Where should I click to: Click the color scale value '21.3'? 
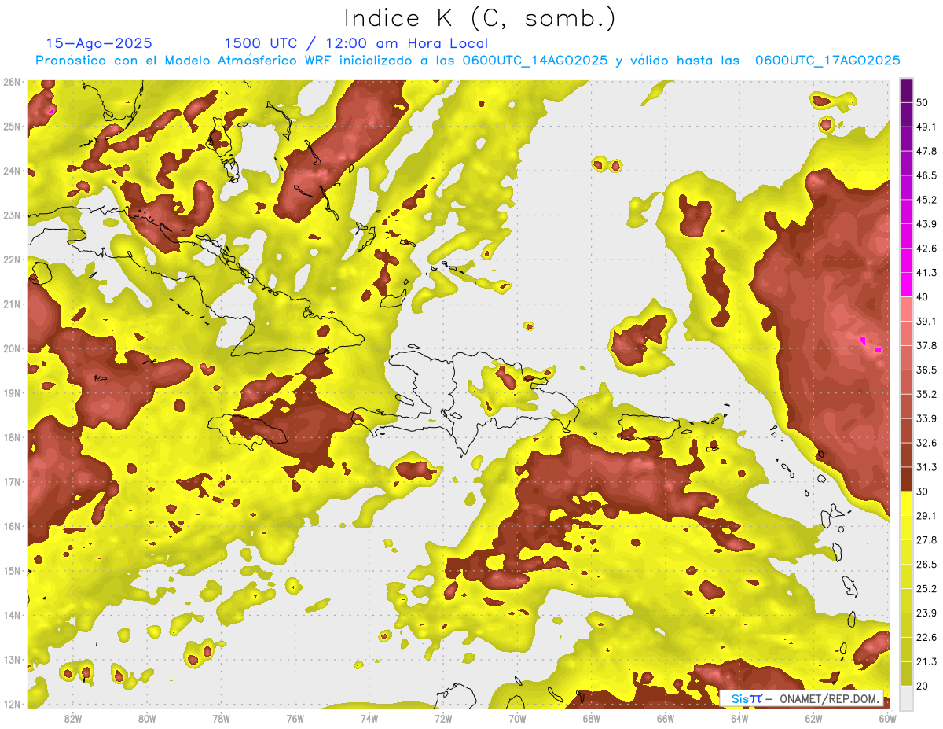(x=926, y=661)
